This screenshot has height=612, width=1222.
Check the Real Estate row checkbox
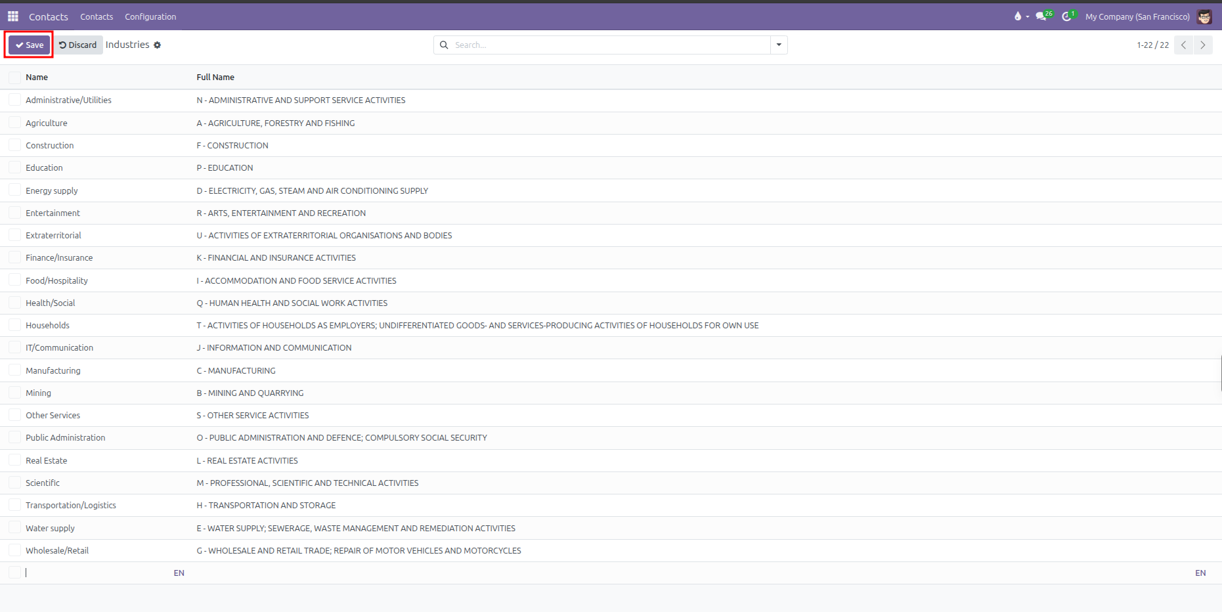point(14,460)
